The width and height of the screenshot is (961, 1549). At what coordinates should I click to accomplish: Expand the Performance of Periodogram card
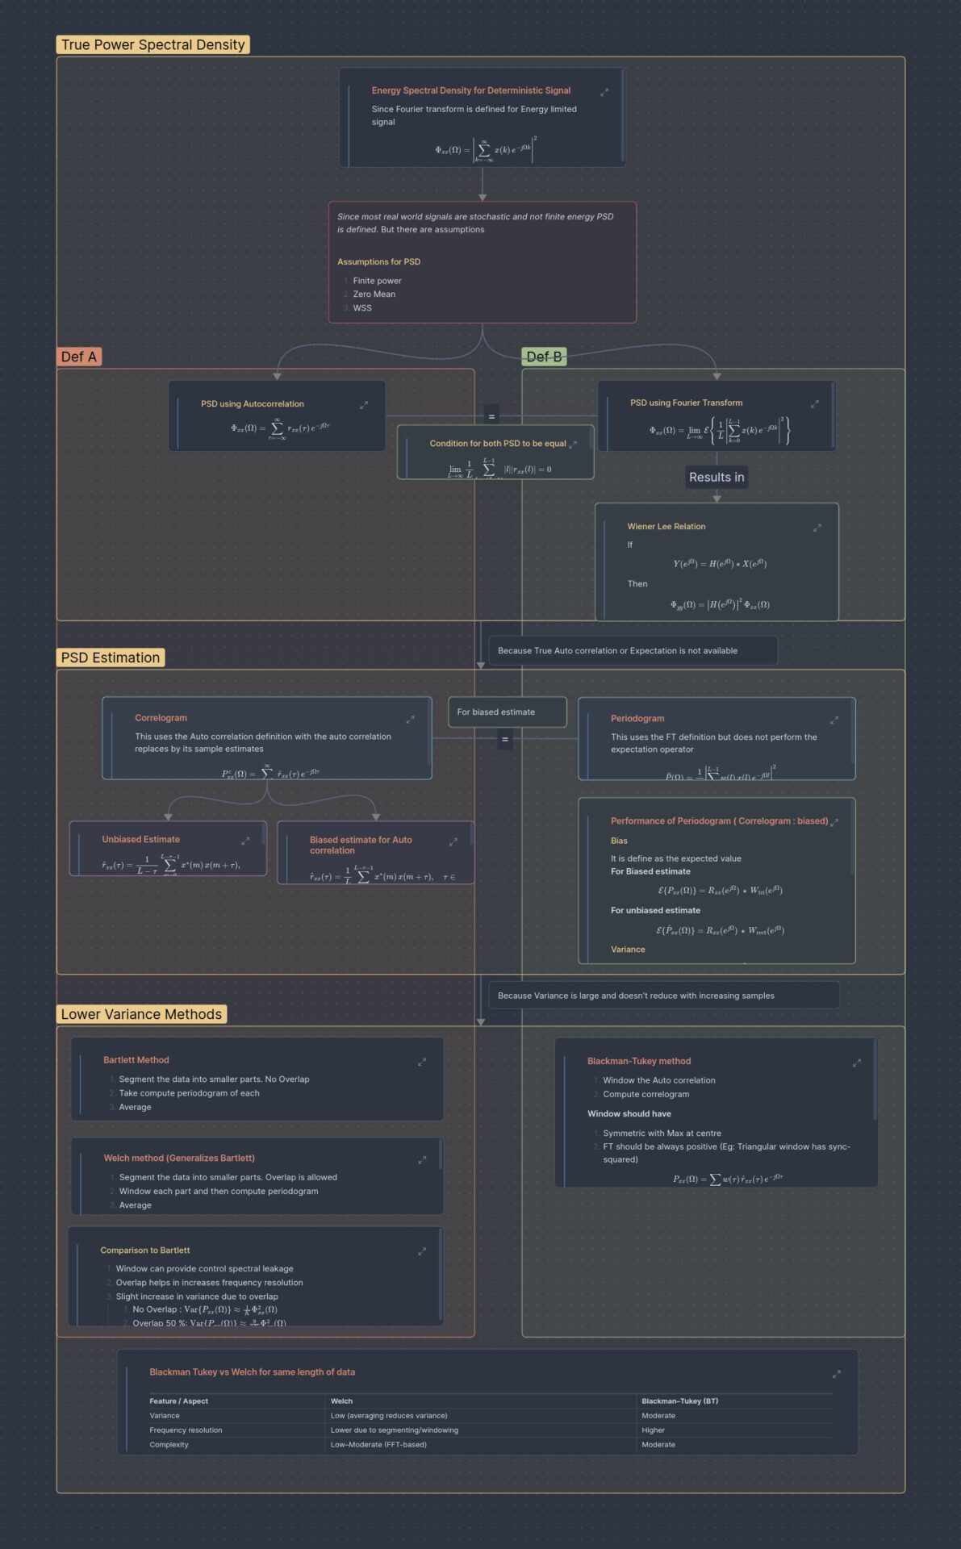click(834, 823)
